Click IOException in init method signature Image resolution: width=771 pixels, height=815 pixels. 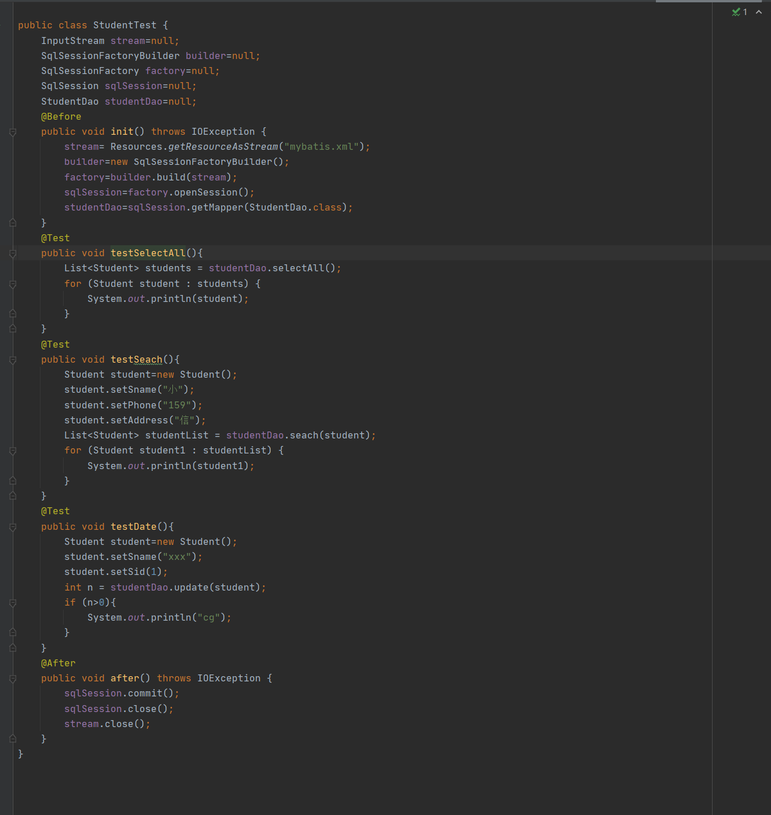coord(223,132)
